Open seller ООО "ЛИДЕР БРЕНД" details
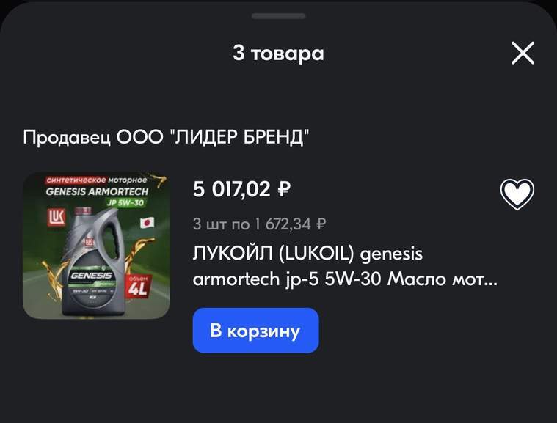 pos(166,137)
